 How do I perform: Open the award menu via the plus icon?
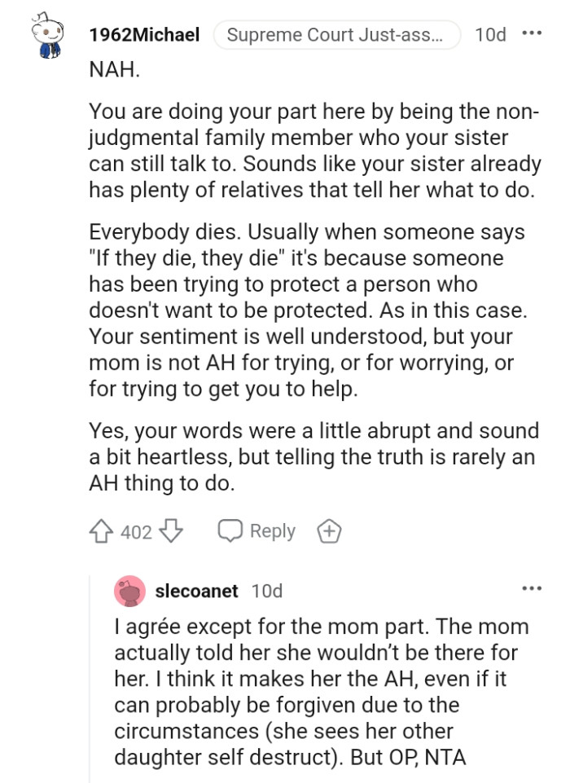tap(329, 531)
